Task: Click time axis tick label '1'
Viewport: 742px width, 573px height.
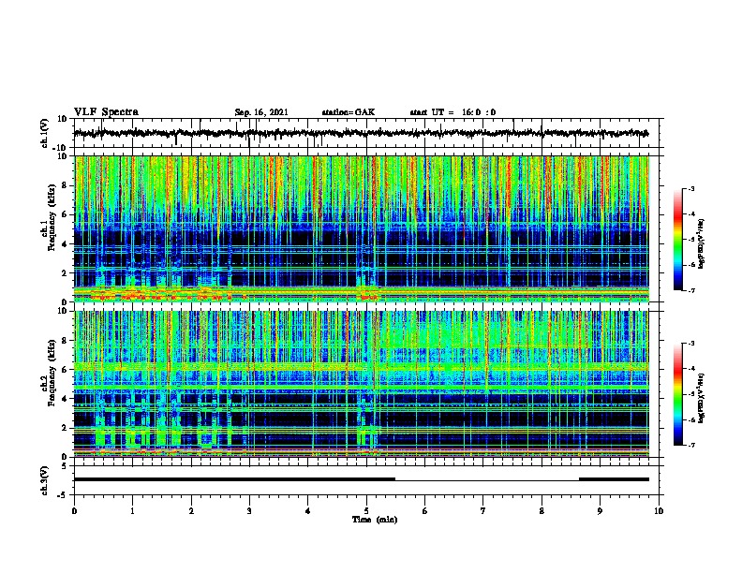Action: click(x=132, y=511)
